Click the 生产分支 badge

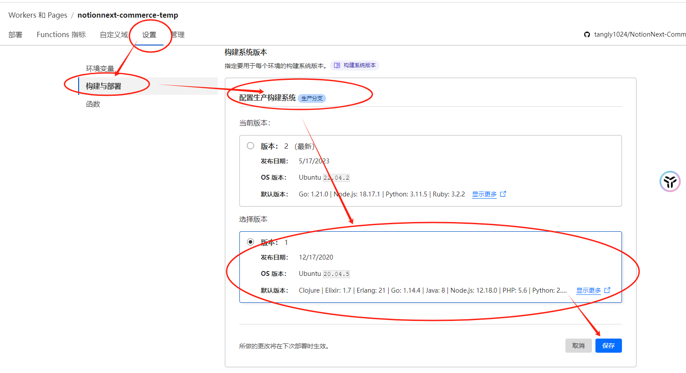[312, 98]
